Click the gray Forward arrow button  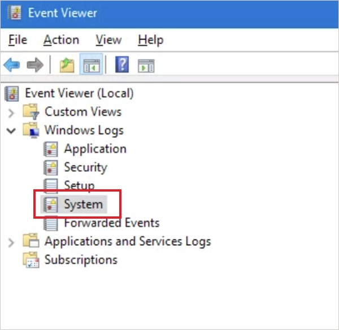[x=35, y=65]
